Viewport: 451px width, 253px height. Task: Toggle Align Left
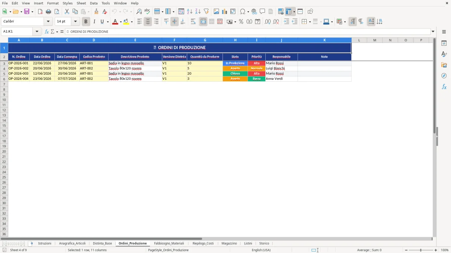(139, 22)
